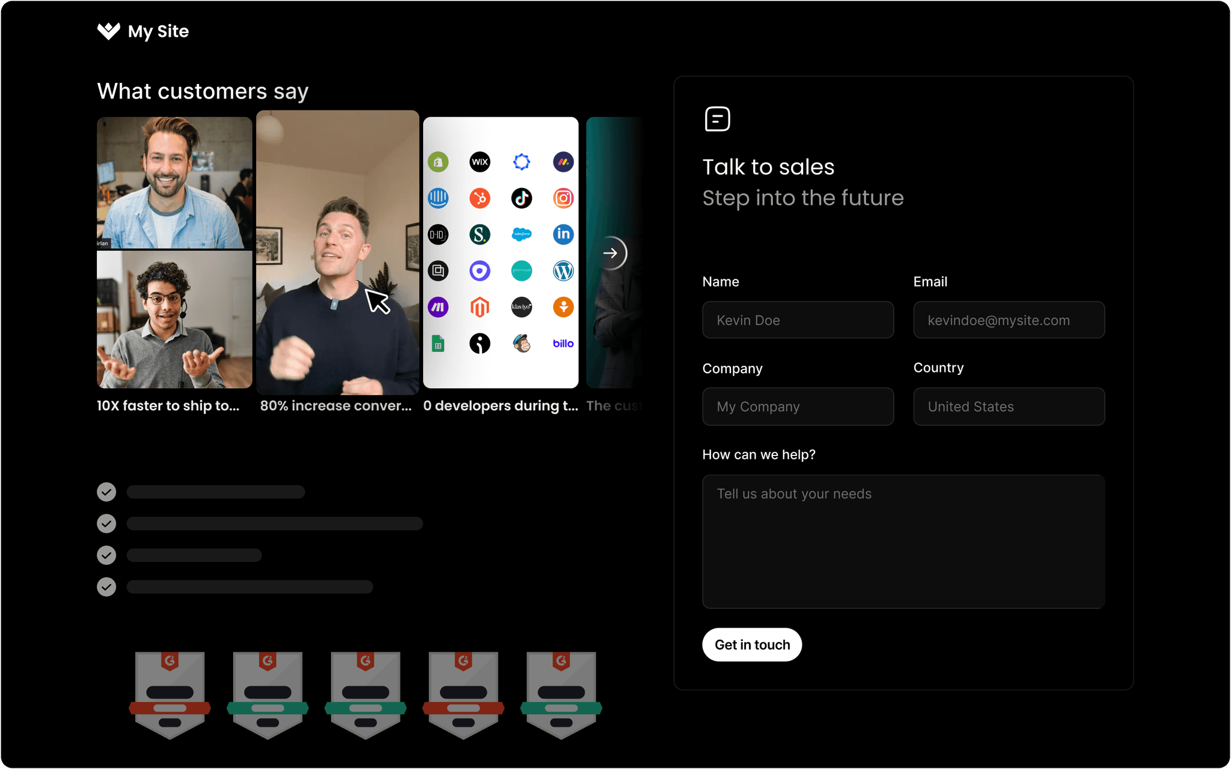Click the form message icon above Talk to sales

pos(717,119)
